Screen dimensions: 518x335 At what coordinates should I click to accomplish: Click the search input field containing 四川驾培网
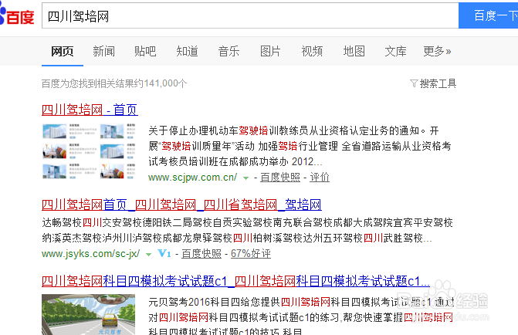pos(250,15)
